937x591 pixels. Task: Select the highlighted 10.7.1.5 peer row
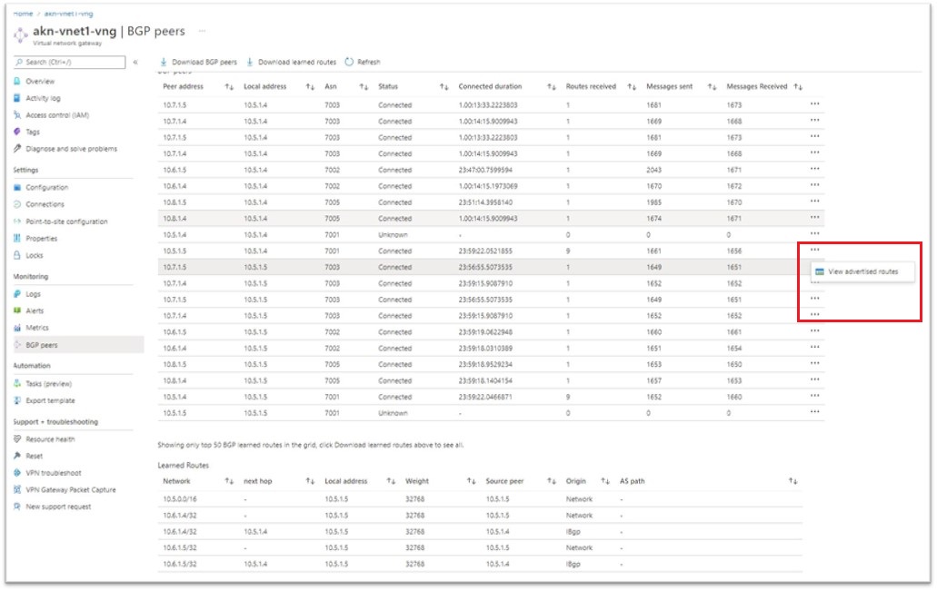364,266
